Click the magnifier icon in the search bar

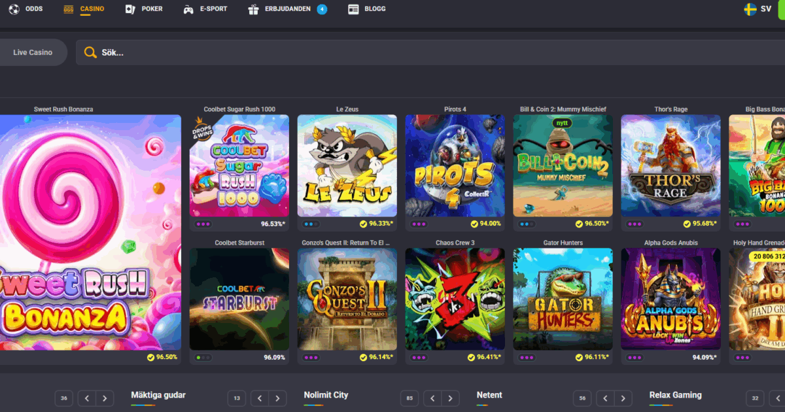pyautogui.click(x=91, y=52)
